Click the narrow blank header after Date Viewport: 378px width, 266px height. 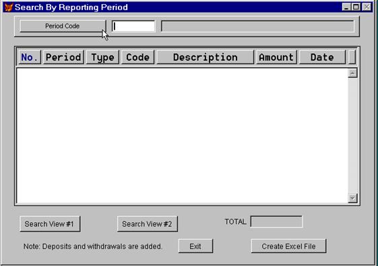[352, 57]
